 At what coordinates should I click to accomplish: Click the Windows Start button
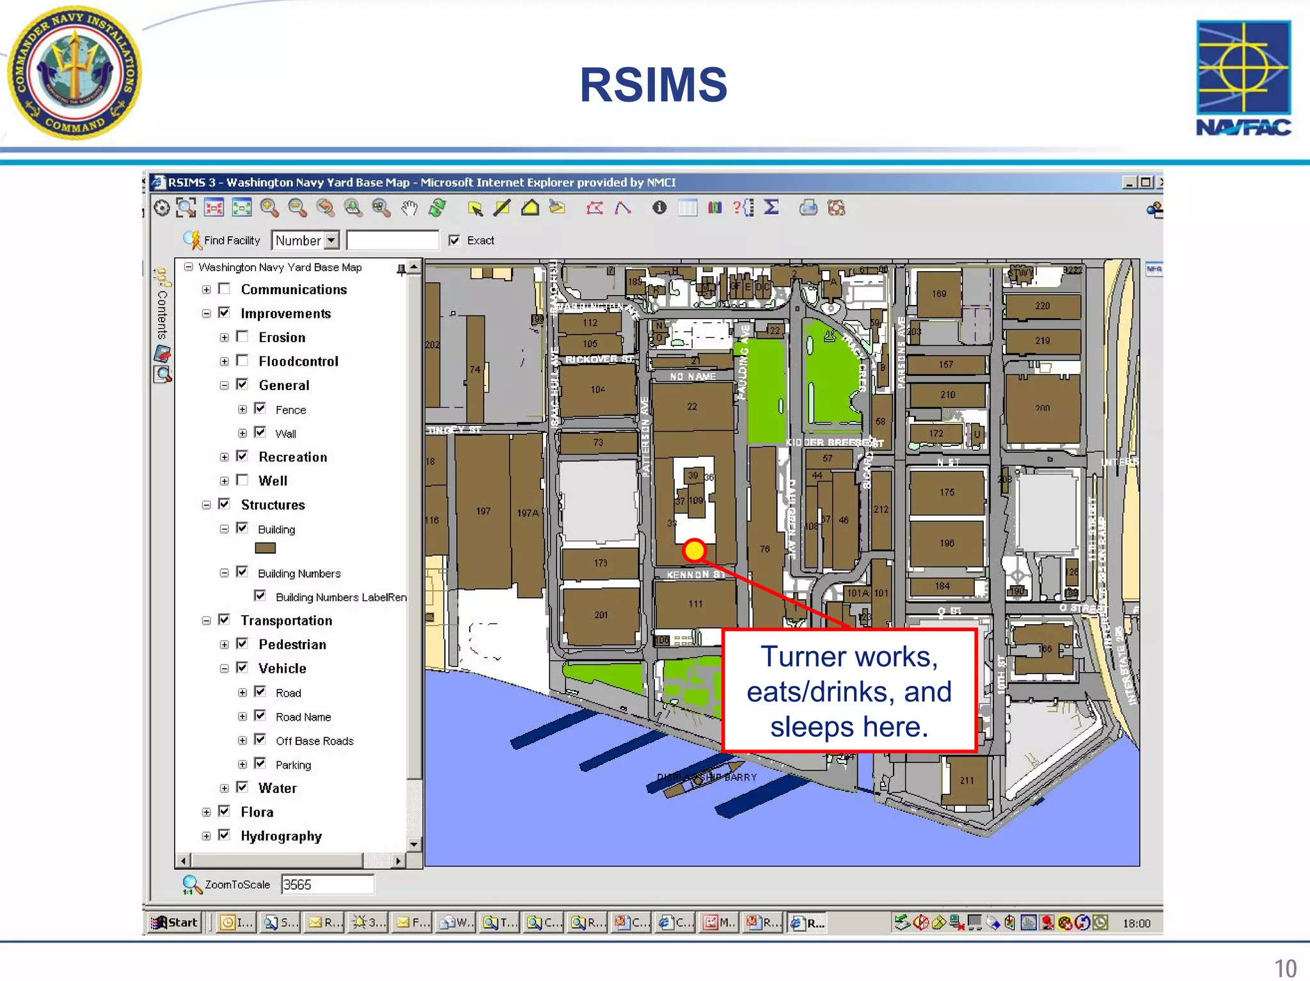175,922
